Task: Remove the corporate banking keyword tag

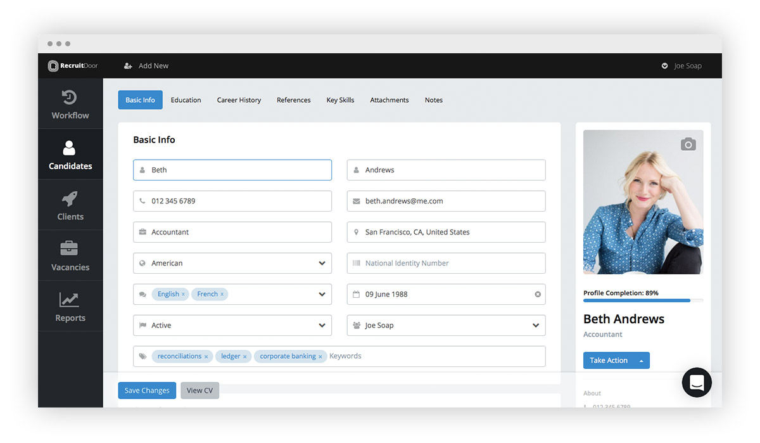Action: (320, 357)
